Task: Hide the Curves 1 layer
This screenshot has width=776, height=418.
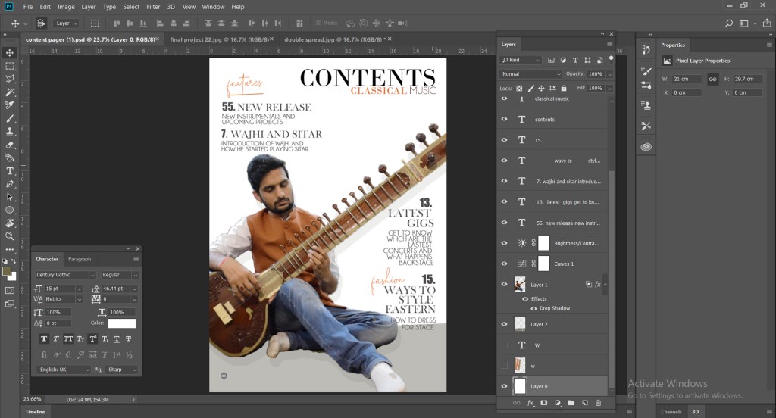Action: (x=505, y=264)
